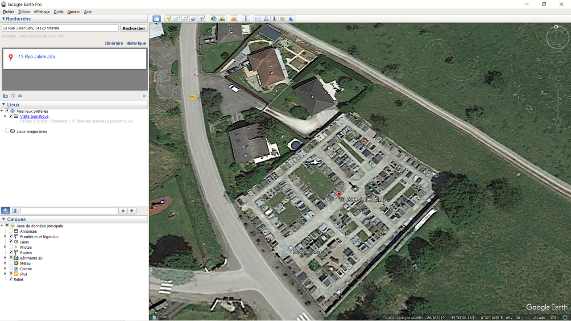The height and width of the screenshot is (321, 571).
Task: Clear search results with the X icon
Action: [x=144, y=96]
